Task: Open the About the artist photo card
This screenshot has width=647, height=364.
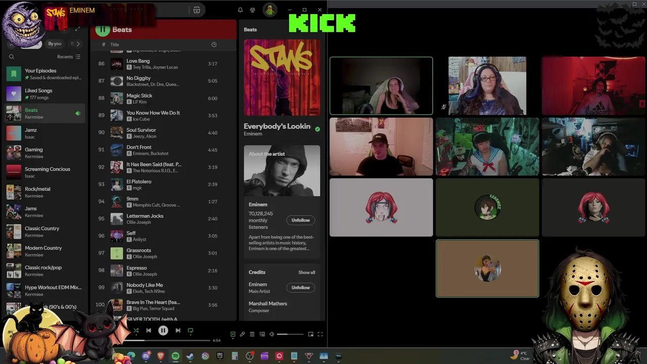Action: (282, 171)
